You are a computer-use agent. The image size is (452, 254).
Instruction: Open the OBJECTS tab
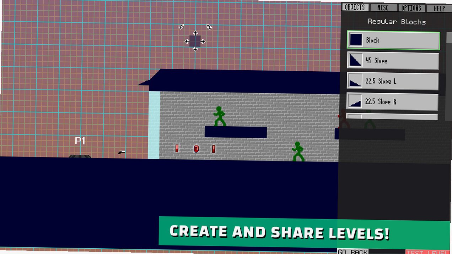coord(355,7)
